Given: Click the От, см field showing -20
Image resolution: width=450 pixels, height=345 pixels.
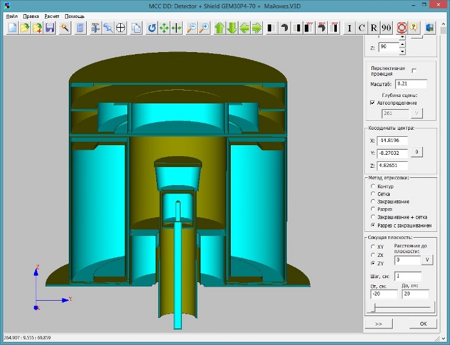Looking at the screenshot, I should click(x=384, y=294).
